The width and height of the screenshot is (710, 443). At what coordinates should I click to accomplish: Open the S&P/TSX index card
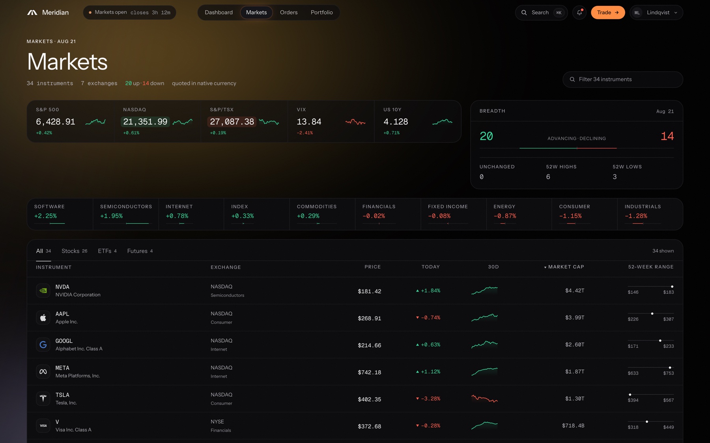click(244, 121)
